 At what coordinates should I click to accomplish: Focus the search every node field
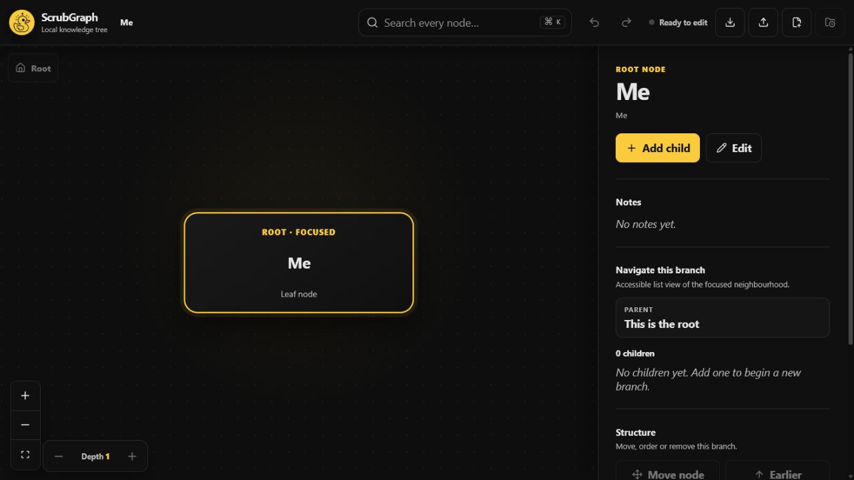point(465,23)
